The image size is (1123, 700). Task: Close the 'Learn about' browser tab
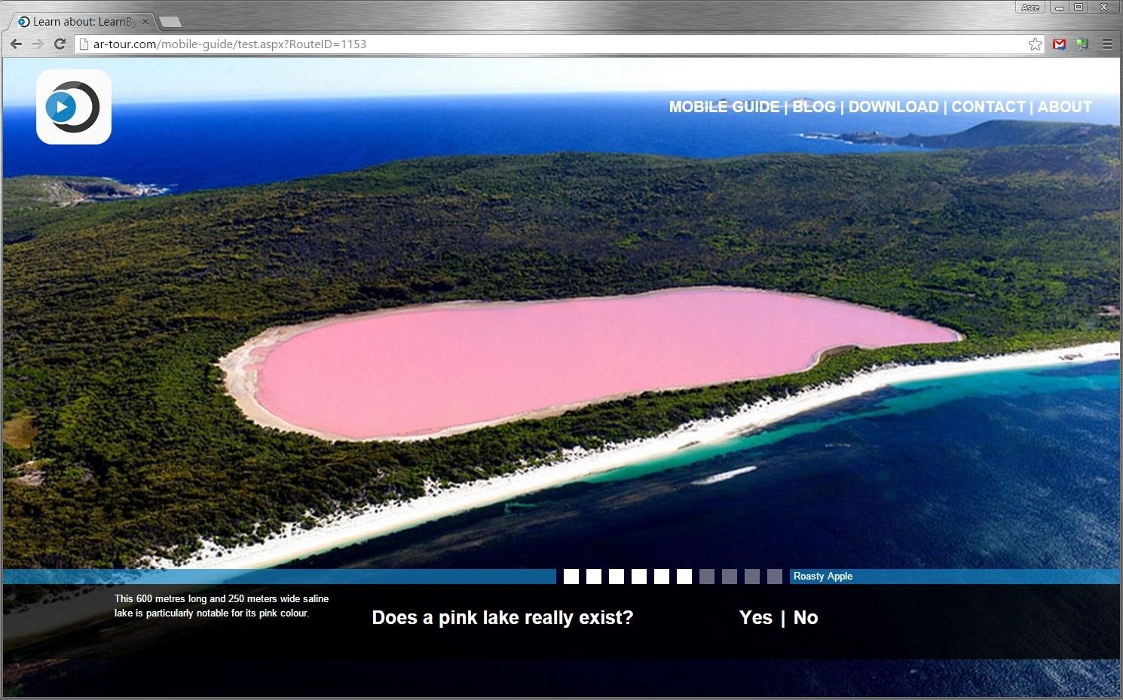tap(145, 22)
